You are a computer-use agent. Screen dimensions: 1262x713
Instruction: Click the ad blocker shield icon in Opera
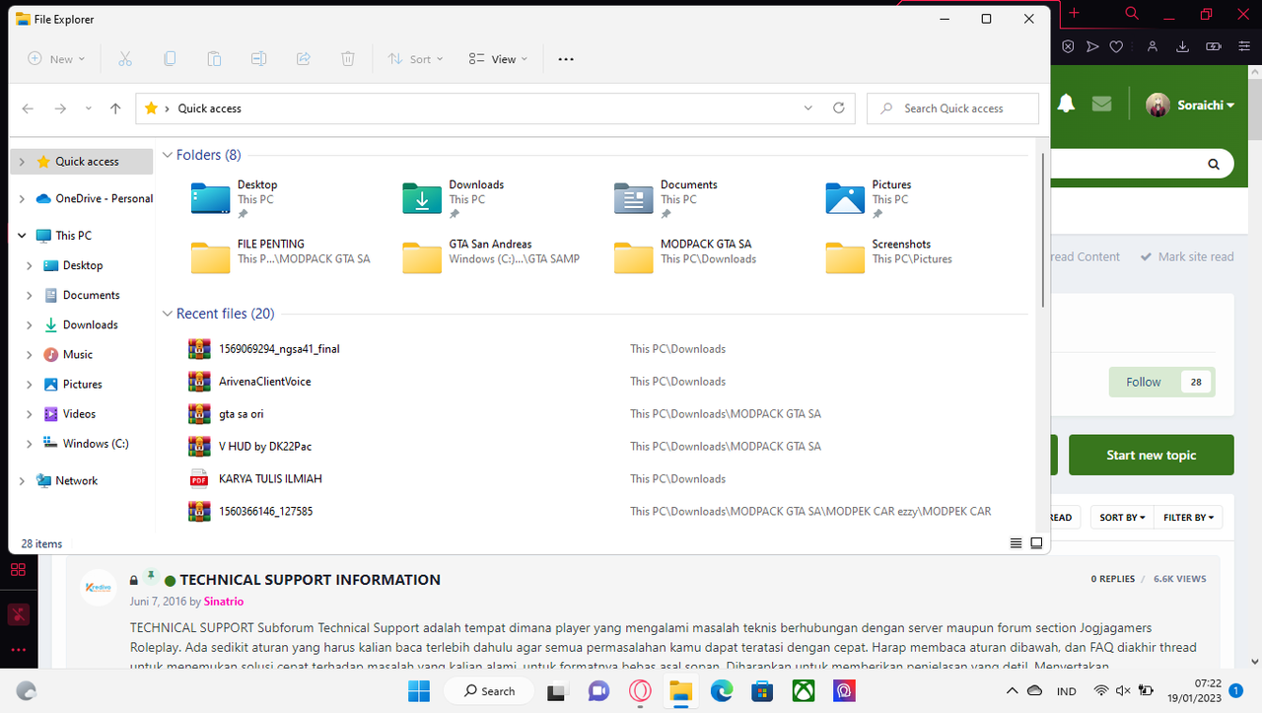click(x=1068, y=46)
